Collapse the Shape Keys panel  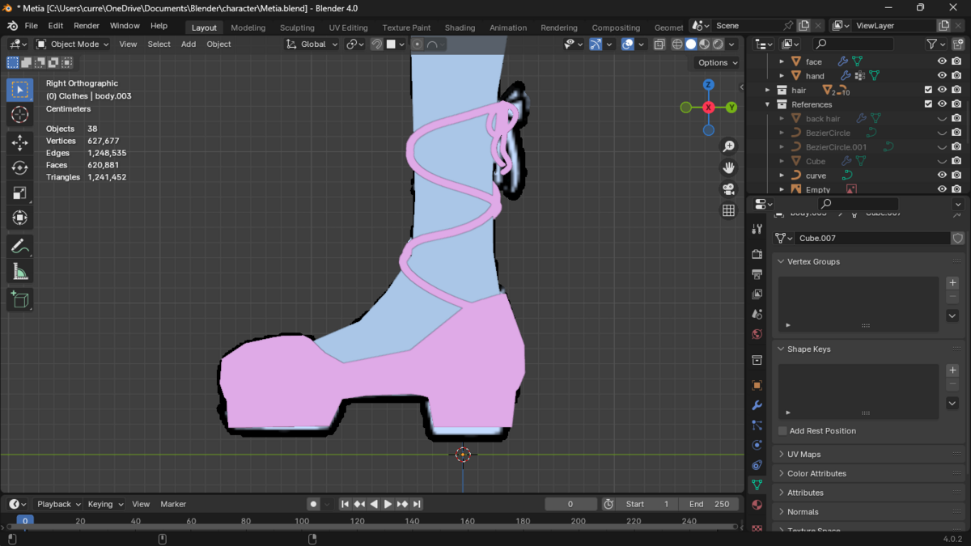point(781,349)
